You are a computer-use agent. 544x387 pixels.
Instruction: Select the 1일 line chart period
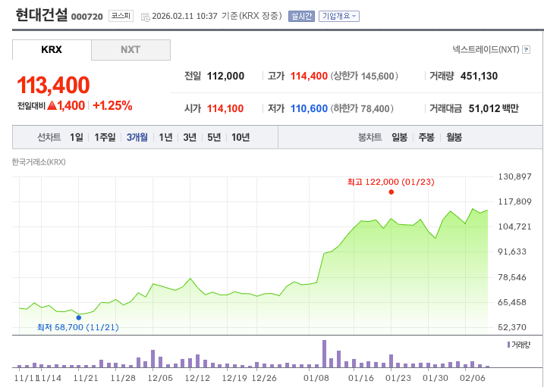[77, 137]
